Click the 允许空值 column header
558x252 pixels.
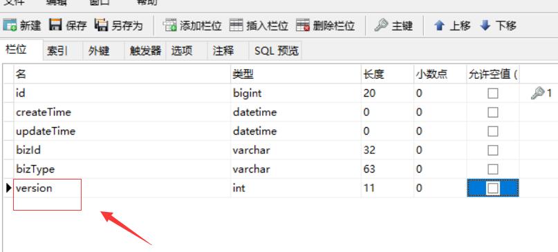(493, 74)
